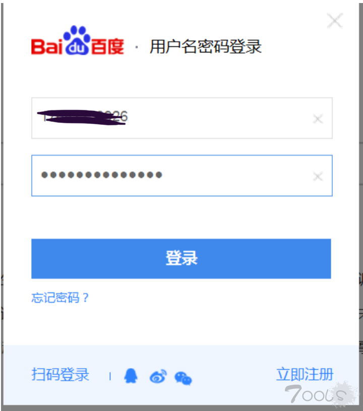This screenshot has width=363, height=411.
Task: Click the divider beside 扫码登录
Action: click(x=110, y=376)
